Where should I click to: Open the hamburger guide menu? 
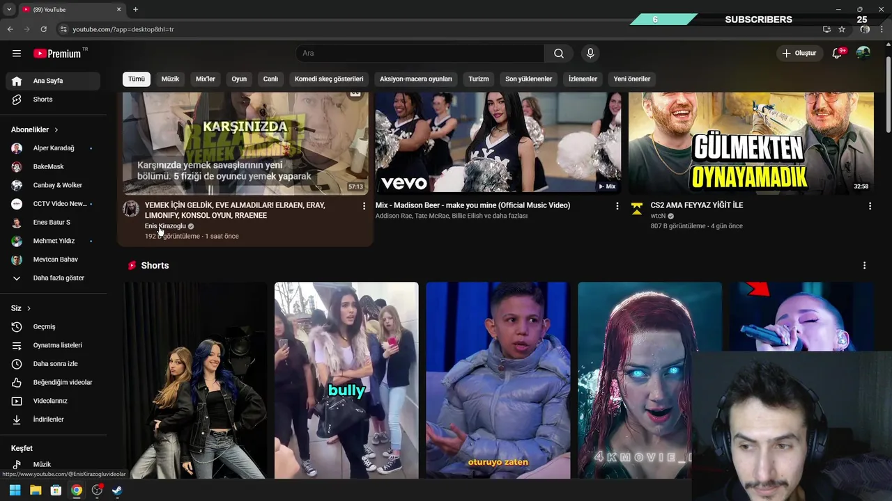17,54
